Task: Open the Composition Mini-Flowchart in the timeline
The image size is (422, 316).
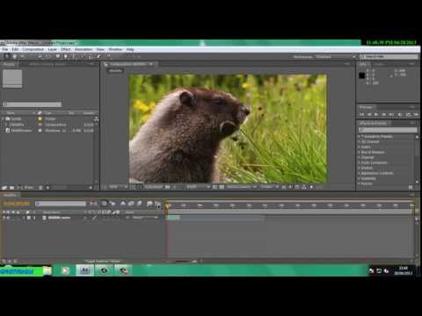Action: coord(93,204)
